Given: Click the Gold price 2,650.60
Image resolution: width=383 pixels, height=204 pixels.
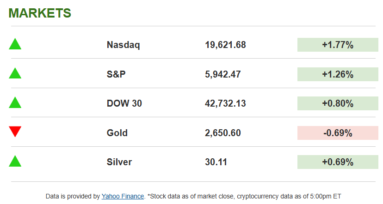Looking at the screenshot, I should click(x=223, y=133).
